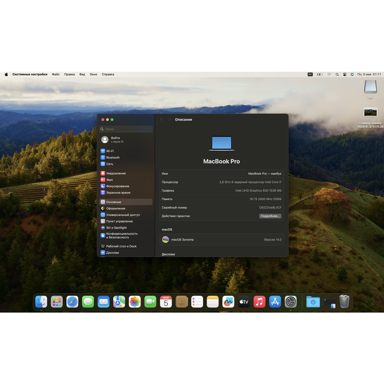Open the Справка menu
Image resolution: width=384 pixels, height=384 pixels.
108,74
